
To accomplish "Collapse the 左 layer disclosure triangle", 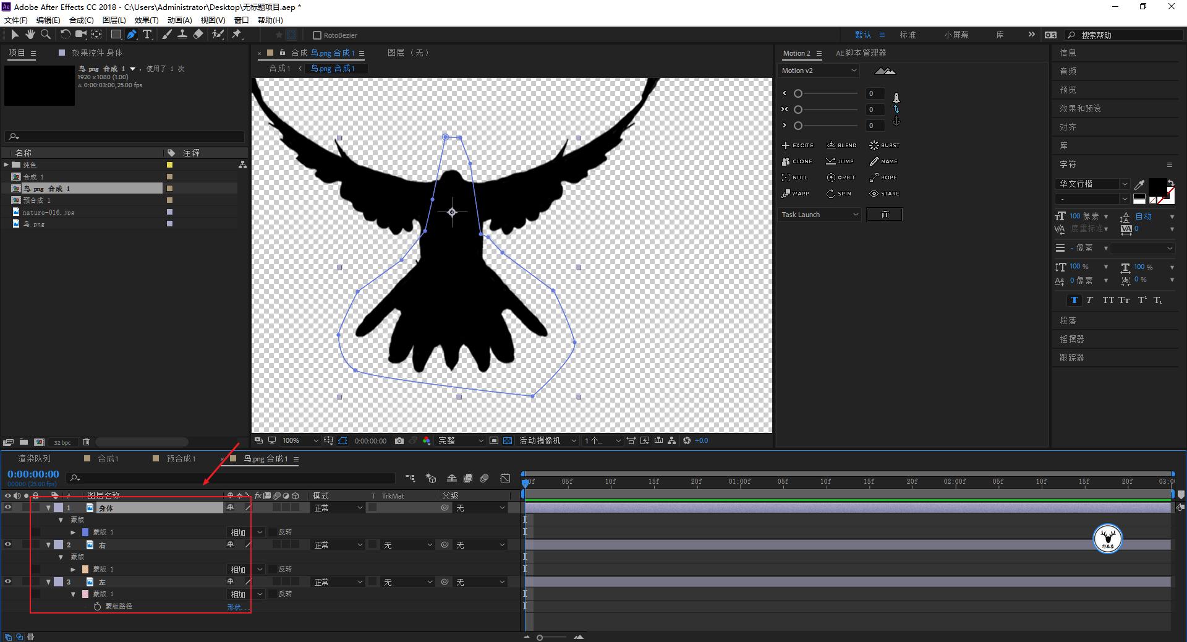I will [48, 582].
